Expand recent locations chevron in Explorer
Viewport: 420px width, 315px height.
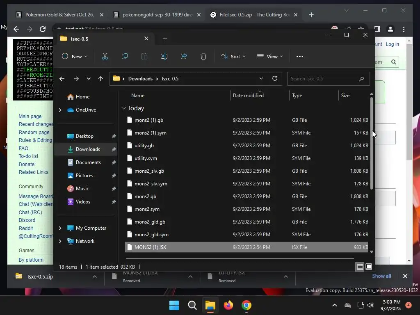pos(89,79)
